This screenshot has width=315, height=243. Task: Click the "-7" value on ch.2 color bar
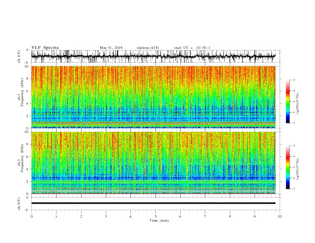point(294,189)
